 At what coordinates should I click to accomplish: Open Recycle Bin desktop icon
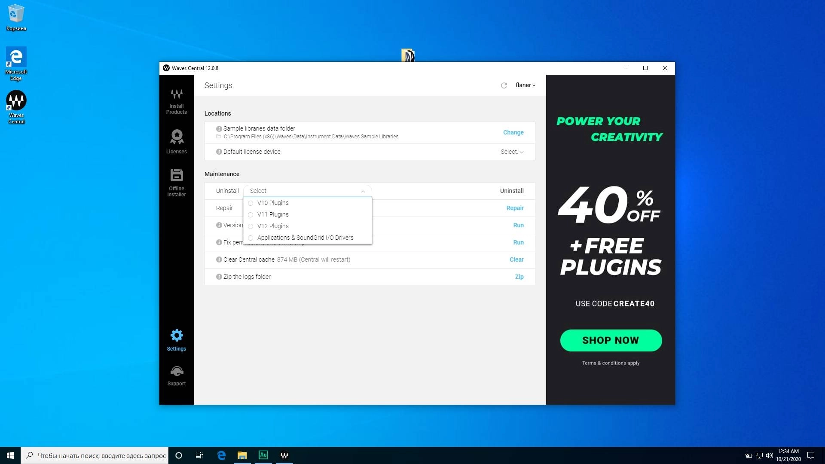[16, 18]
